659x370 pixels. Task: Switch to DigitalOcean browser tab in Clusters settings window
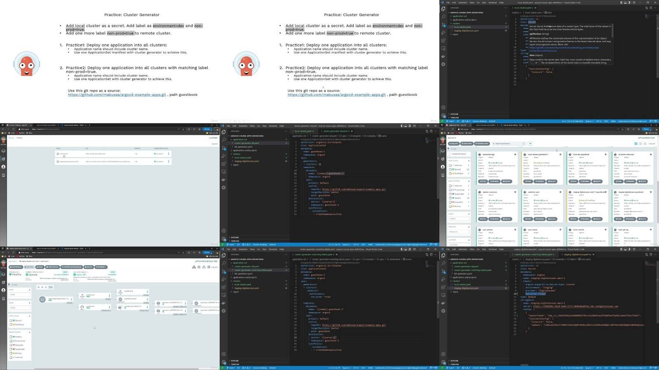pyautogui.click(x=75, y=125)
